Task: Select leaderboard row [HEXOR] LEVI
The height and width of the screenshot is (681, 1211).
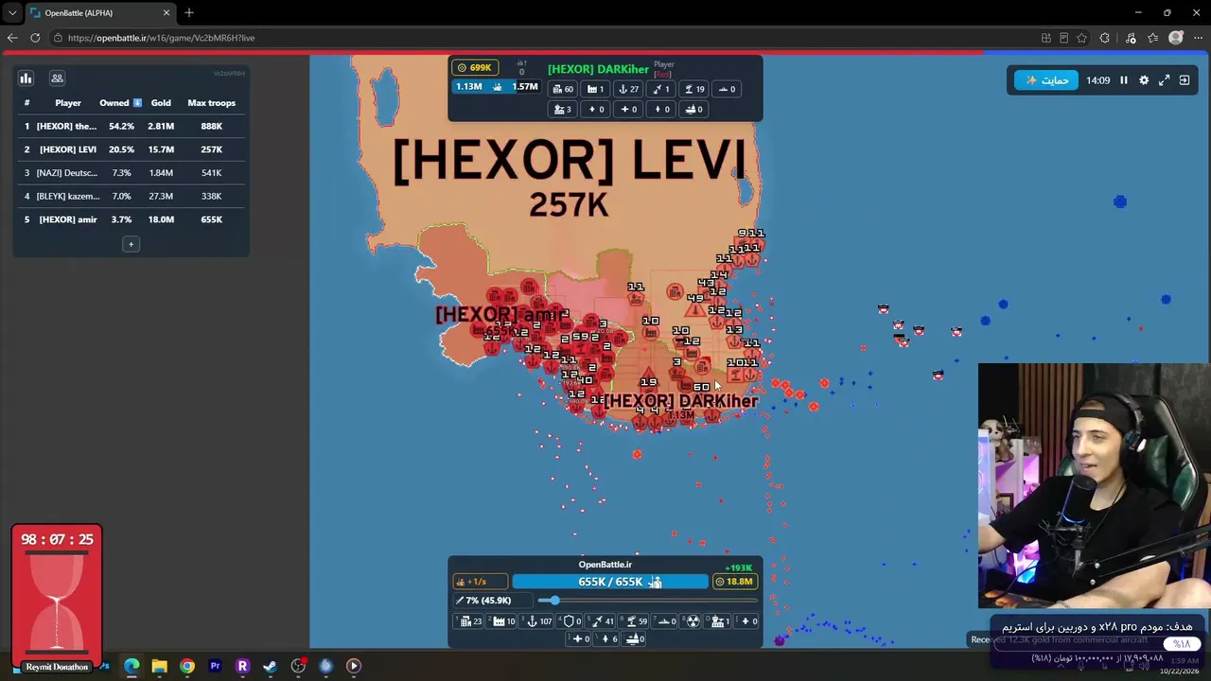Action: point(131,149)
